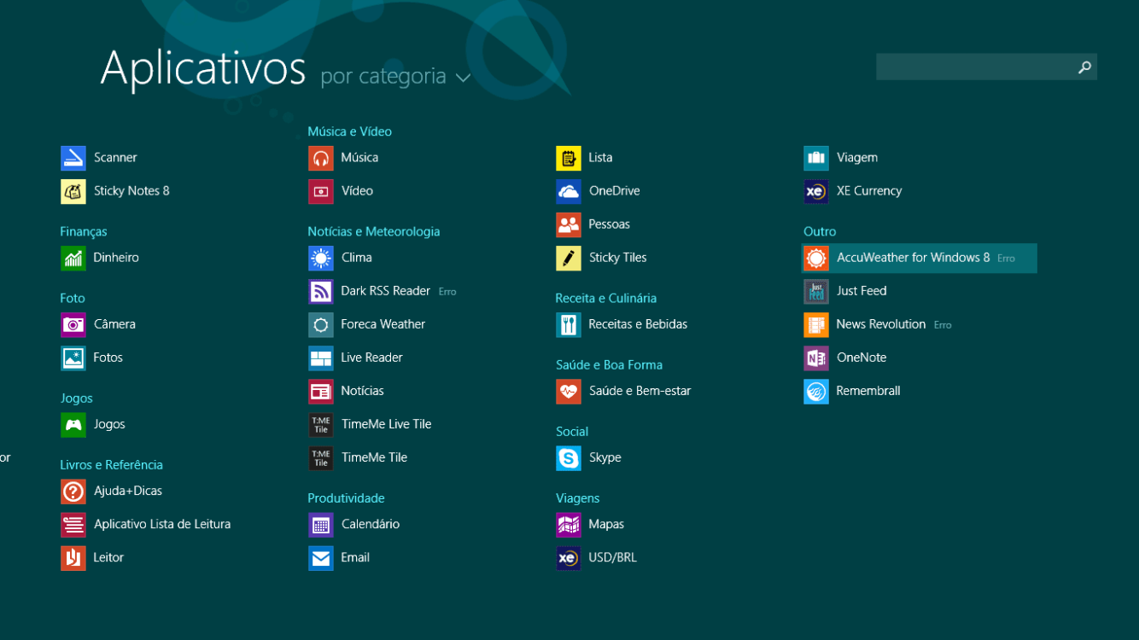Viewport: 1139px width, 640px height.
Task: Open the Email envelope icon
Action: pyautogui.click(x=321, y=557)
